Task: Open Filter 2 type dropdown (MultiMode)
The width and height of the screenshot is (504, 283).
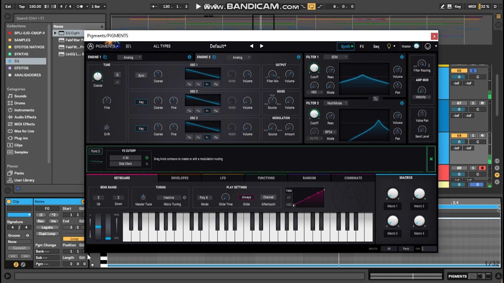Action: click(336, 103)
